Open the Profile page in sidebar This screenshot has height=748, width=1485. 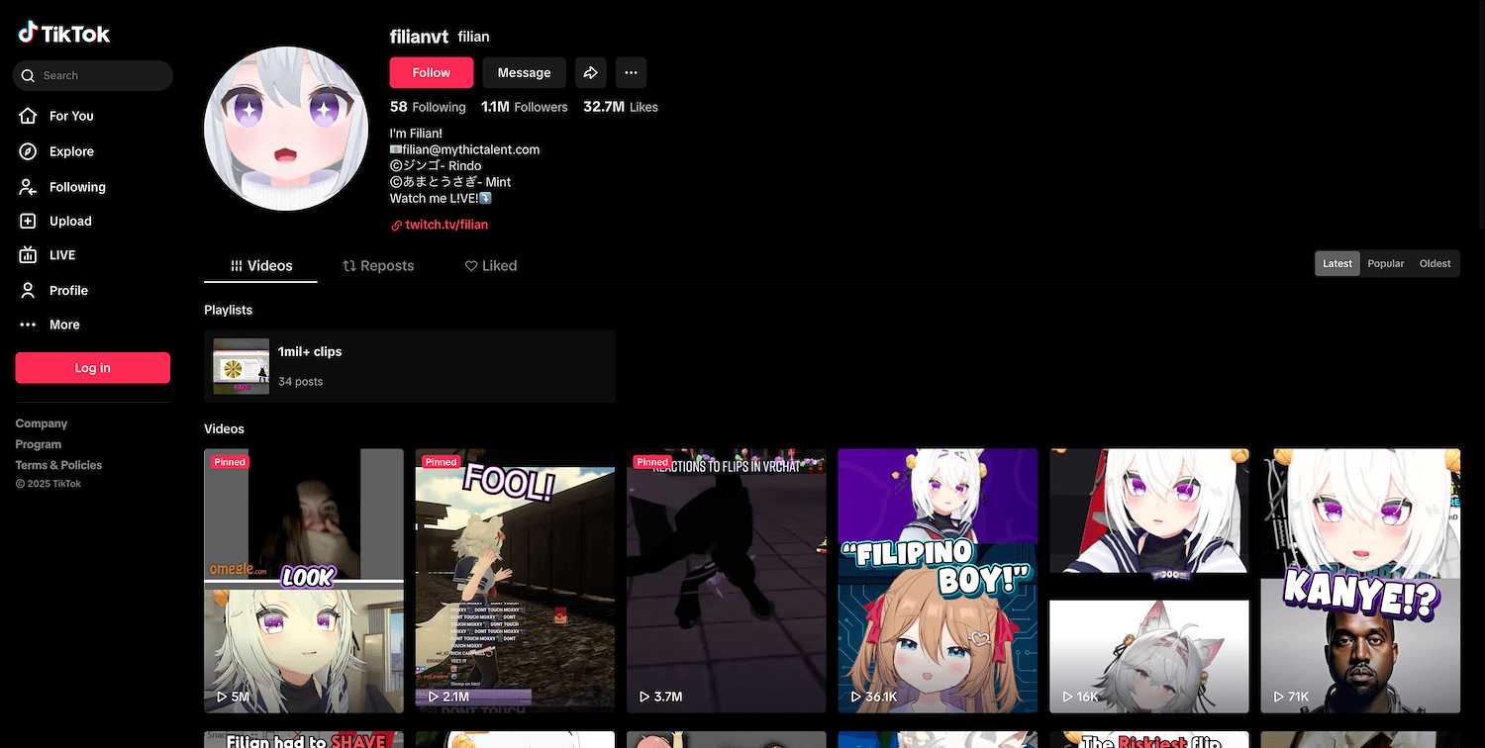[68, 290]
